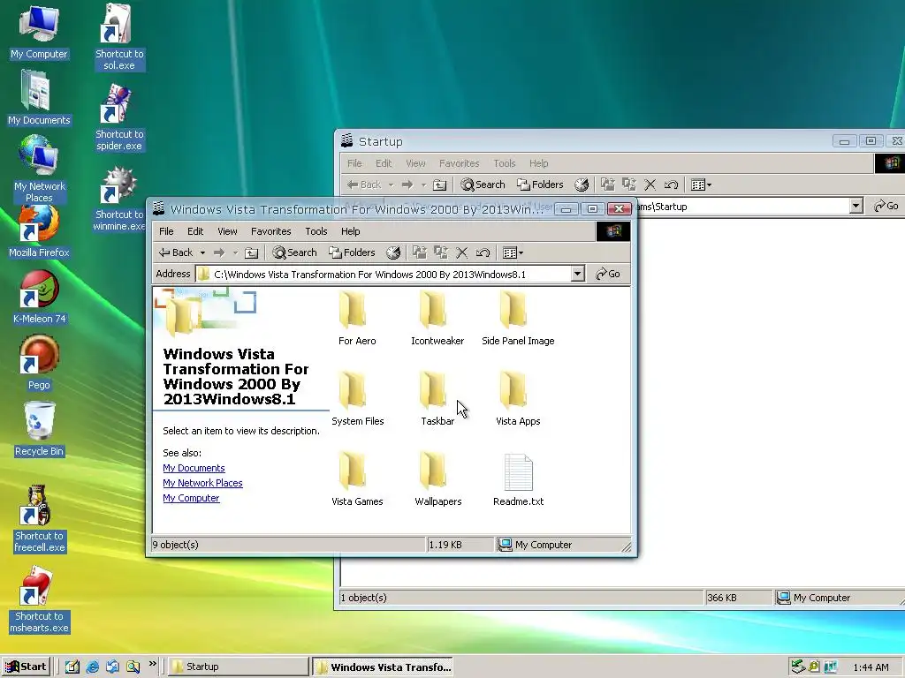The width and height of the screenshot is (905, 678).
Task: Select the Vista Games folder
Action: click(357, 478)
